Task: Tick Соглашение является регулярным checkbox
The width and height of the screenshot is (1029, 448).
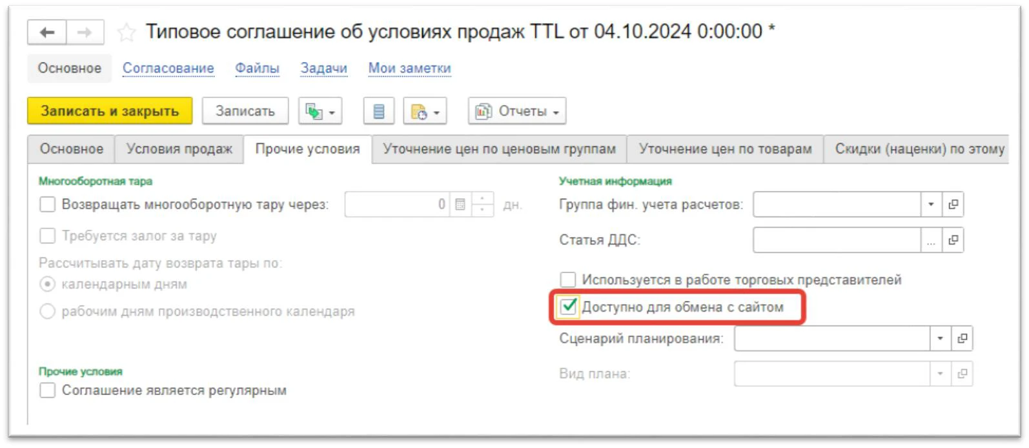Action: [x=48, y=391]
